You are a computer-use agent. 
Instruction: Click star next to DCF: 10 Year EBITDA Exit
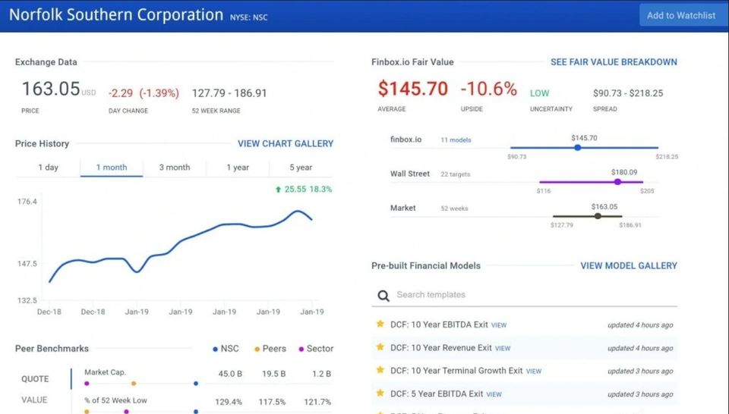(x=380, y=324)
